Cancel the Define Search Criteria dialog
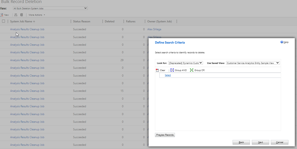This screenshot has height=149, width=297. point(279,142)
